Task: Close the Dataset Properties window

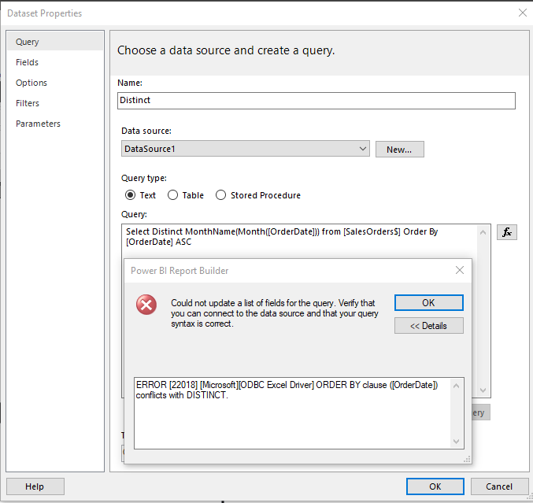Action: 523,13
